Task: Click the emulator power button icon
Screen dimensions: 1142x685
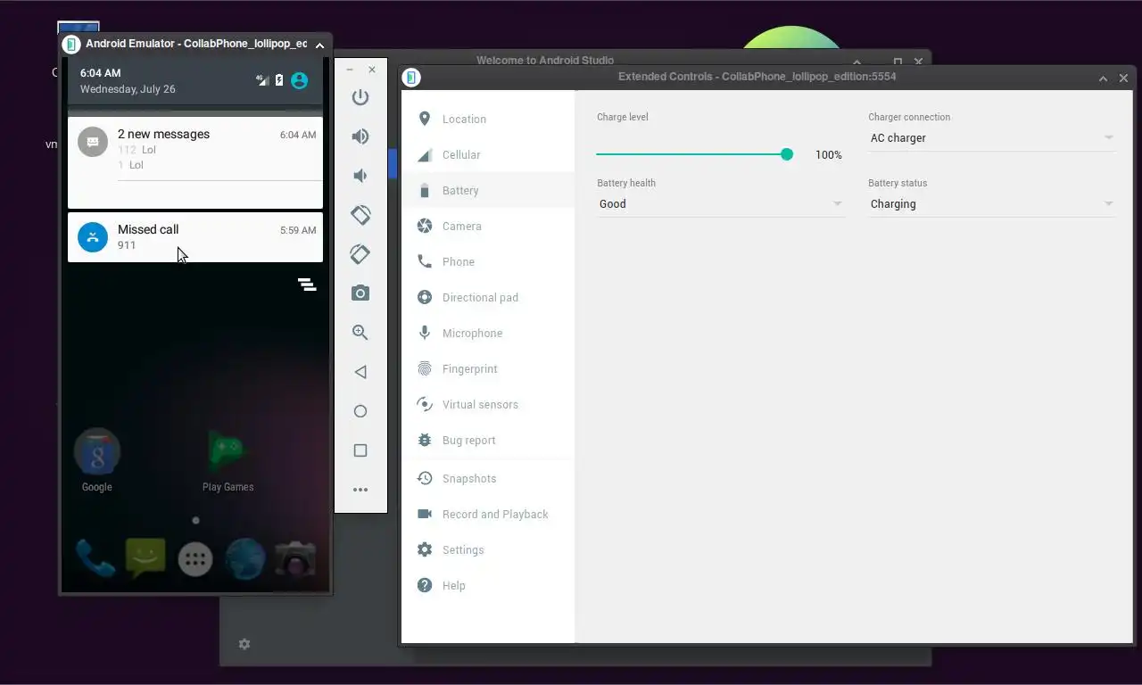Action: (x=360, y=97)
